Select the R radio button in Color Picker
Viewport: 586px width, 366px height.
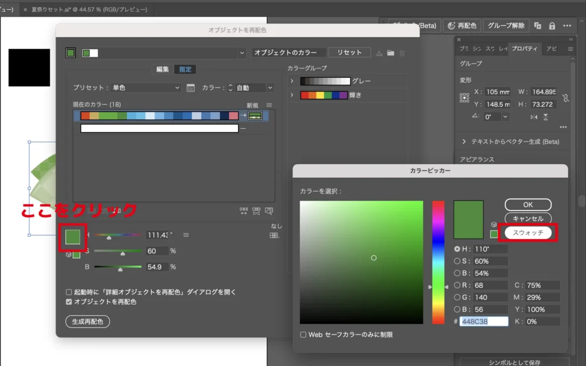tap(457, 285)
